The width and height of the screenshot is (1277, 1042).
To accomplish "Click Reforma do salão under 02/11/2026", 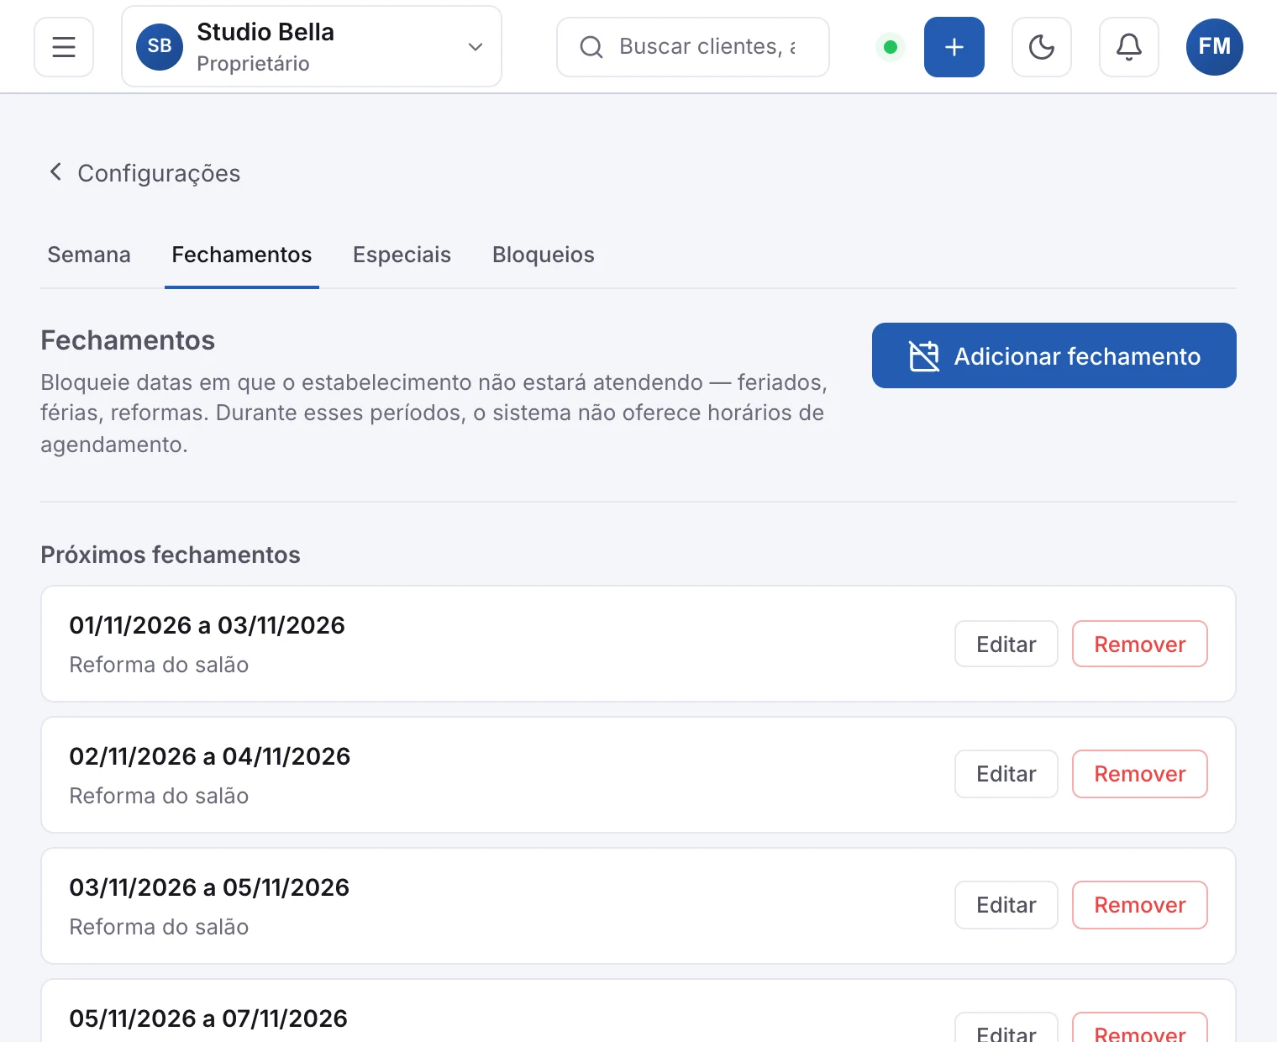I will point(159,796).
